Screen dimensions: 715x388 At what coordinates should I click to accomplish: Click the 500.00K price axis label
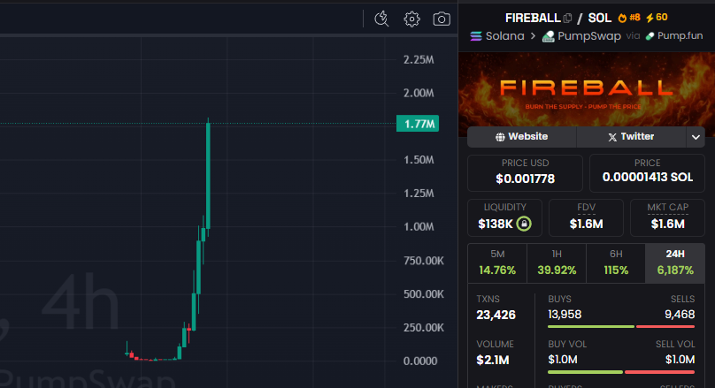(424, 294)
